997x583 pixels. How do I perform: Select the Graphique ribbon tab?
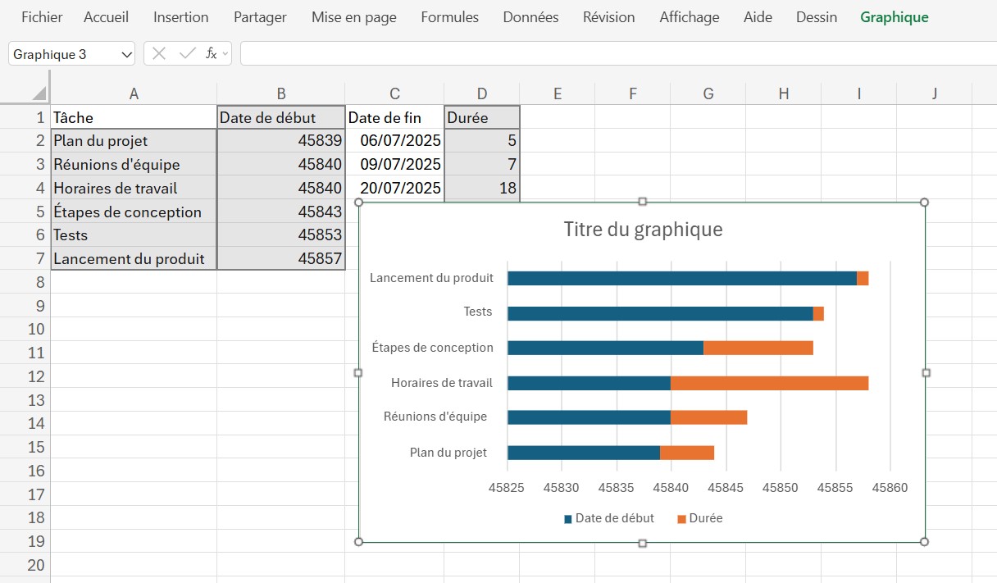click(895, 17)
